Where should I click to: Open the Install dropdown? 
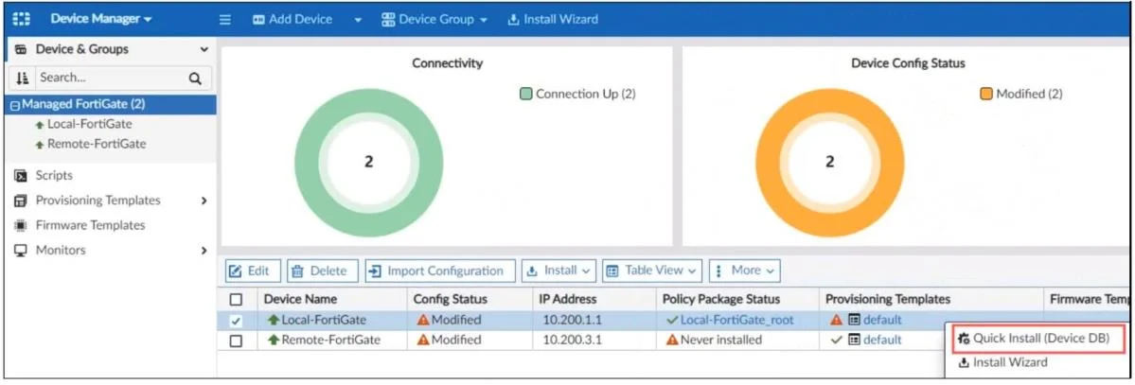tap(559, 271)
